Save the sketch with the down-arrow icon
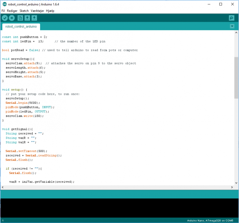 34,18
